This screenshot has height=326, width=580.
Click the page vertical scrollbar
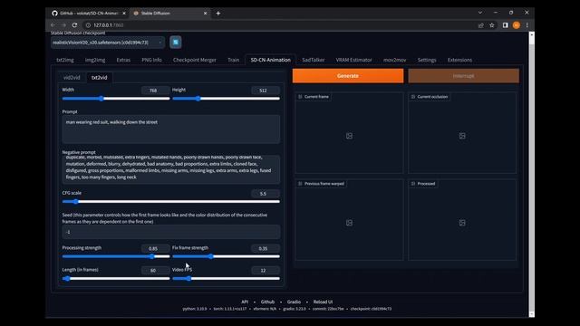[532, 175]
